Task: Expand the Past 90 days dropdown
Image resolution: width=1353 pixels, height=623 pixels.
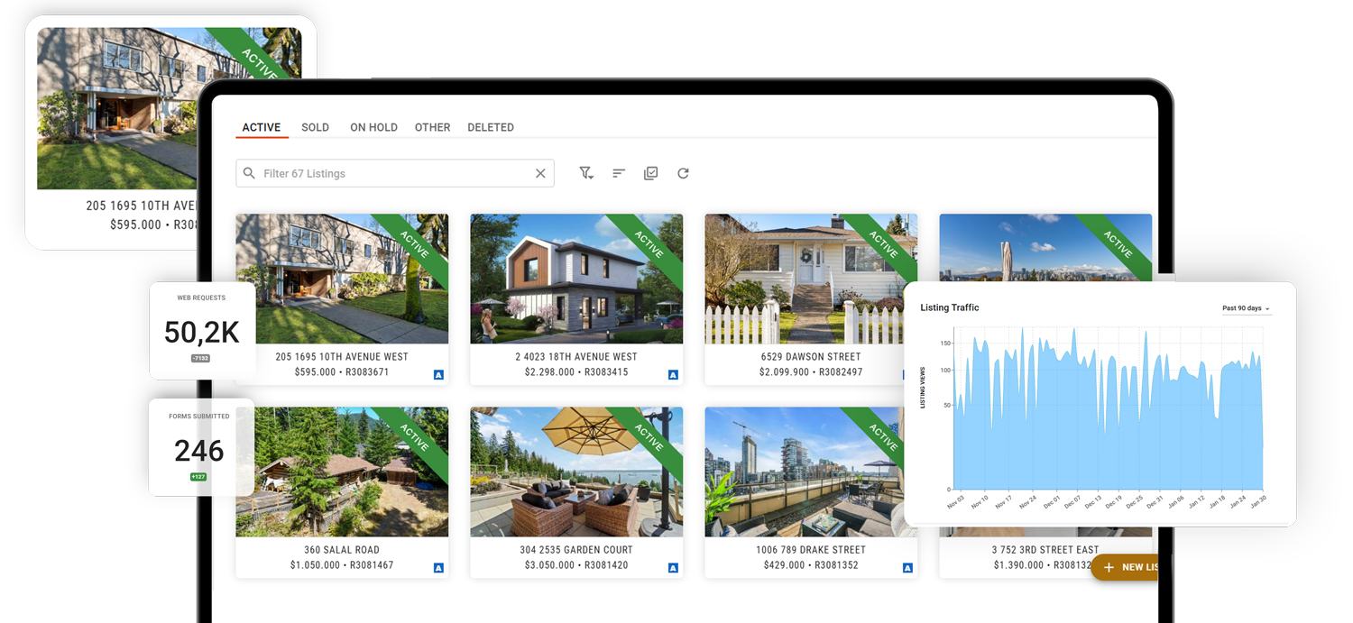Action: click(1246, 308)
